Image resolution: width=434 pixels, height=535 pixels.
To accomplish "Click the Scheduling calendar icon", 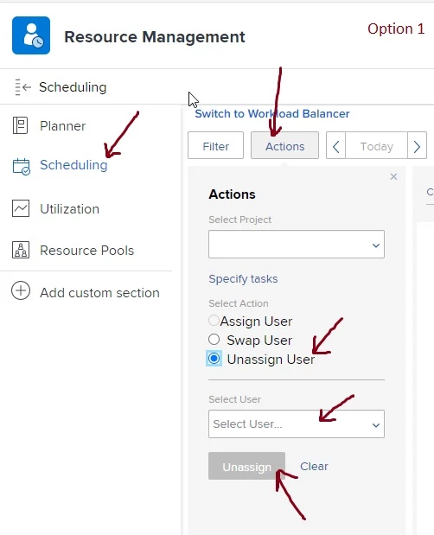I will (x=21, y=167).
